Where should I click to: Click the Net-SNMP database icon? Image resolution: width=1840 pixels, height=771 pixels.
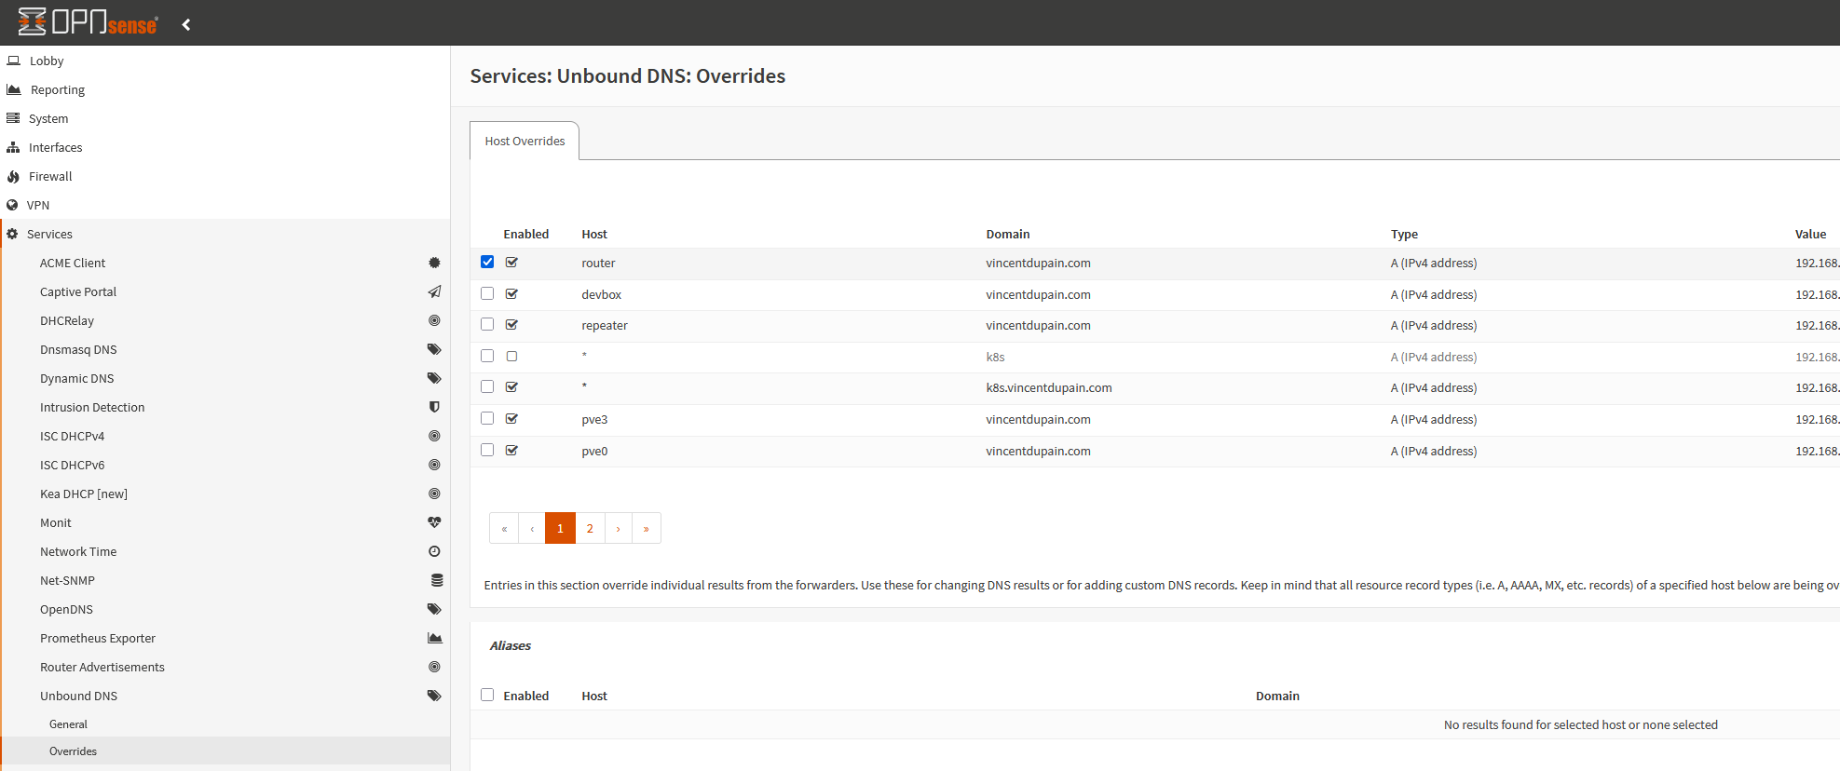(x=436, y=581)
